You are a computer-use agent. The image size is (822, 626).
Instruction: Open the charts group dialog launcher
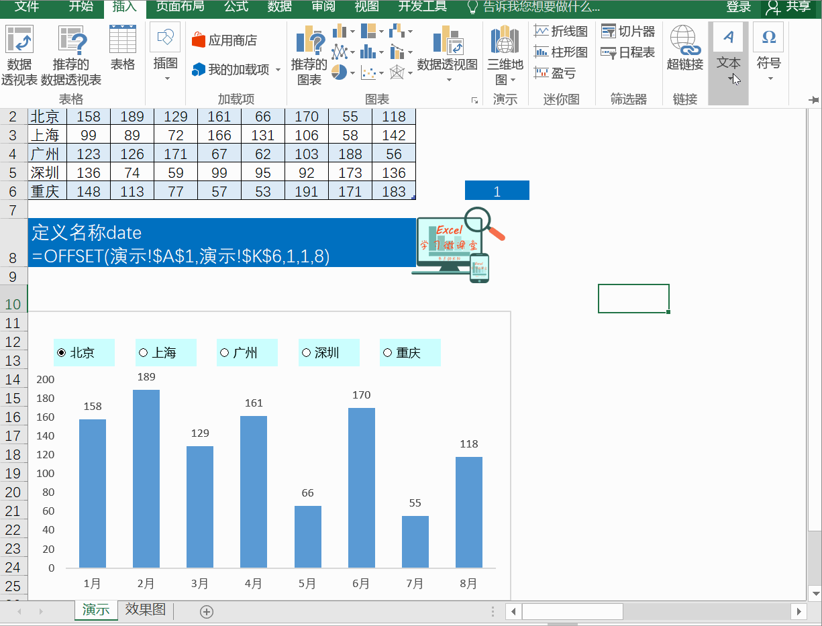pyautogui.click(x=475, y=100)
